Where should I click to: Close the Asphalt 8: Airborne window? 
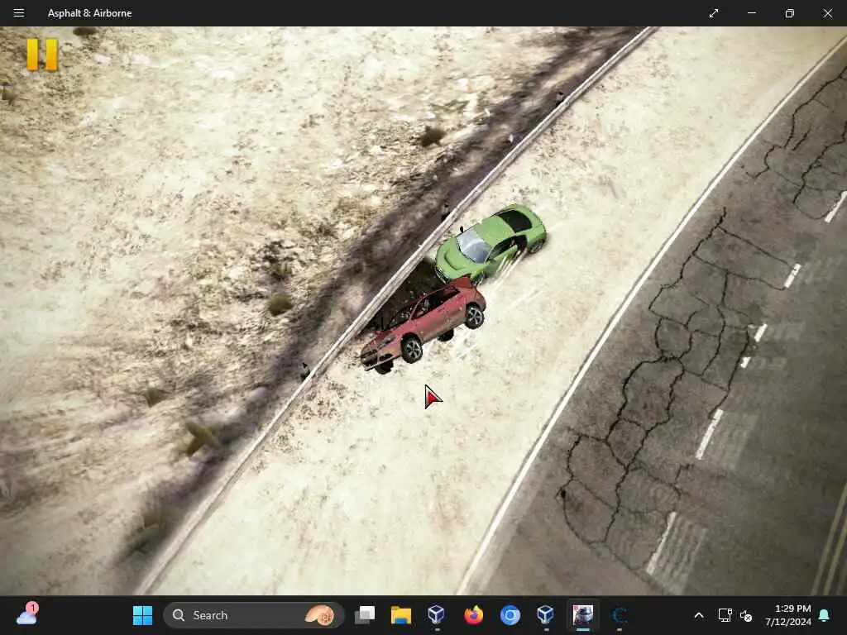click(x=827, y=13)
